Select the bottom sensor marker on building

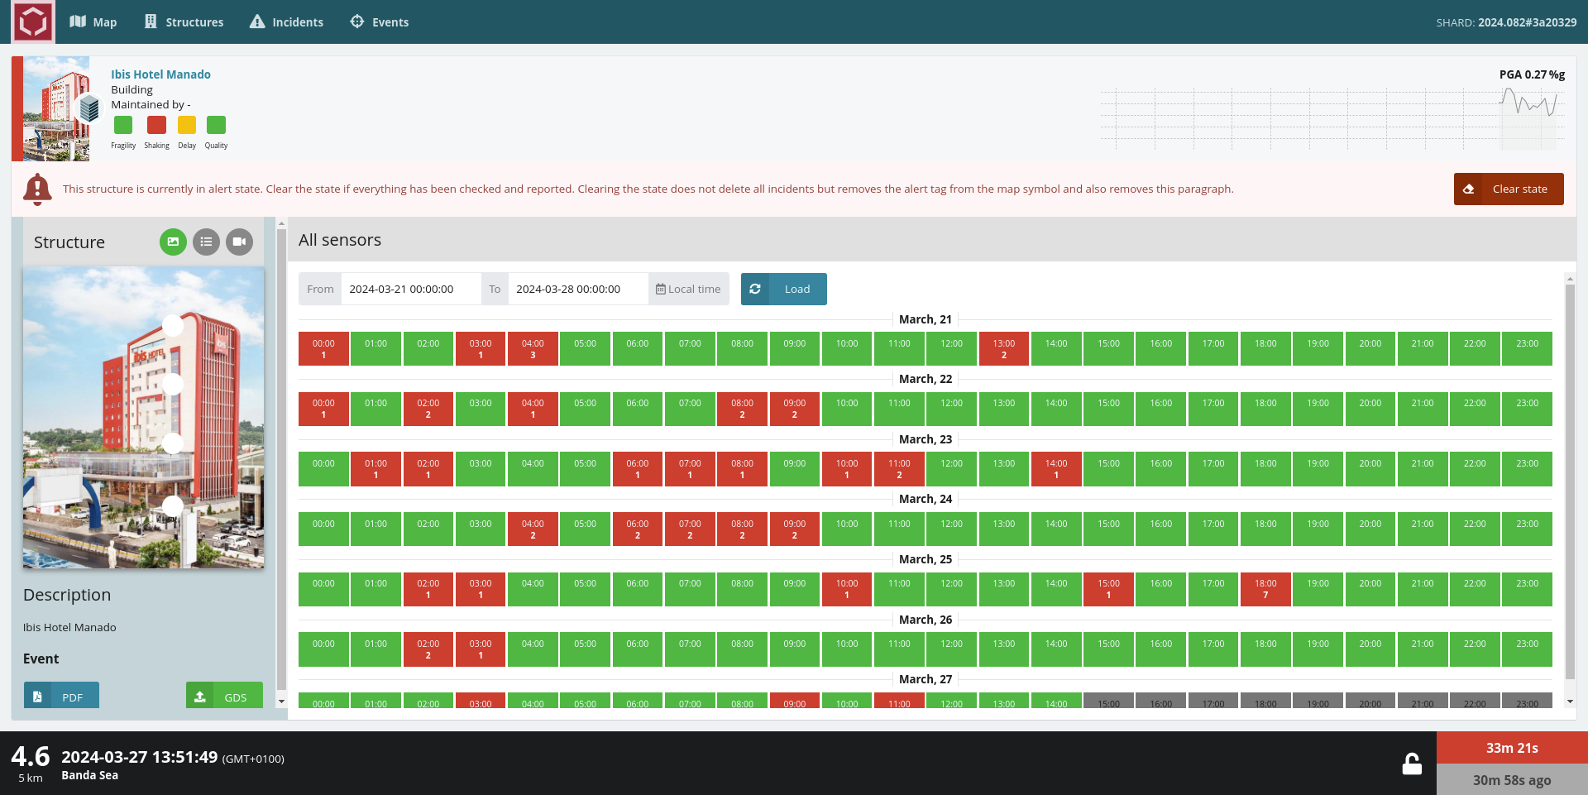[x=173, y=506]
